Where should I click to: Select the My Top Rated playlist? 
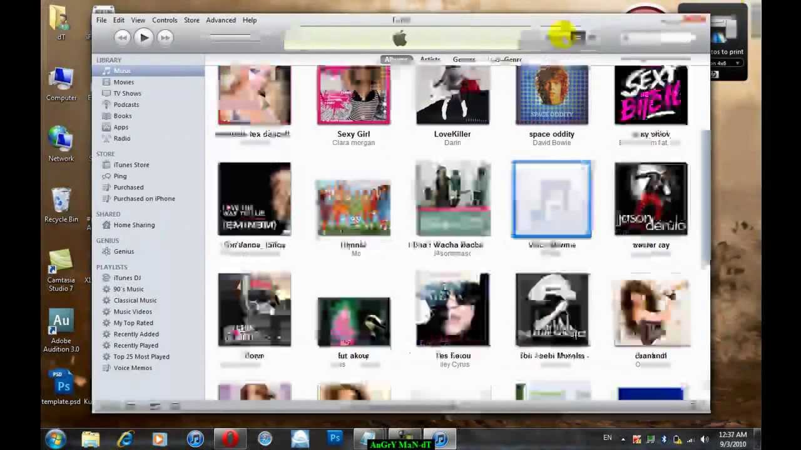click(x=148, y=322)
